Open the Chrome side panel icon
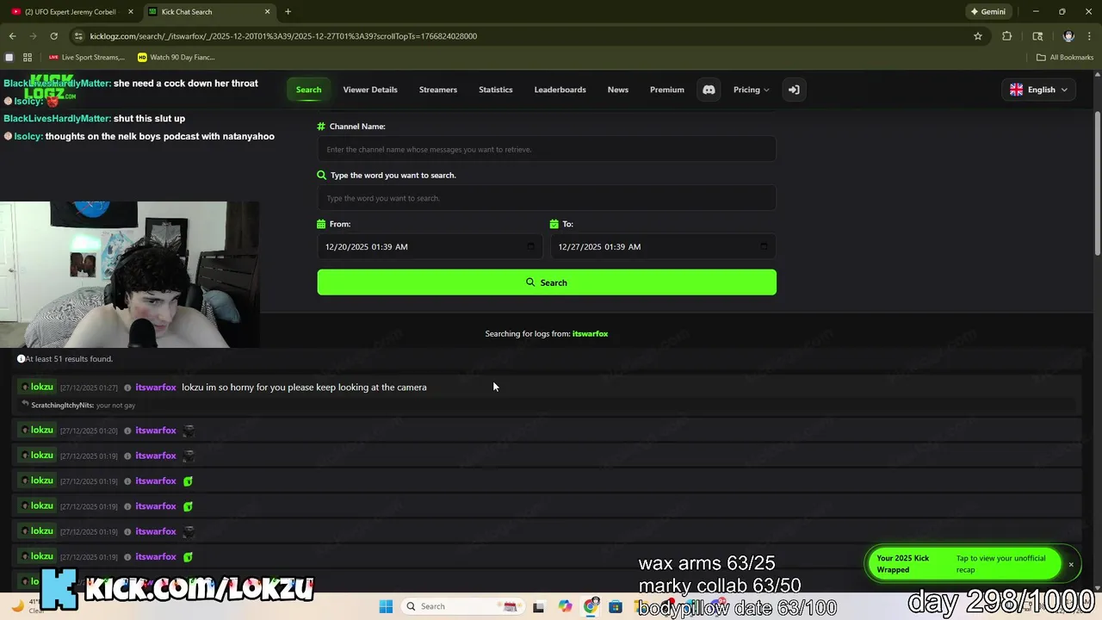 coord(1037,36)
